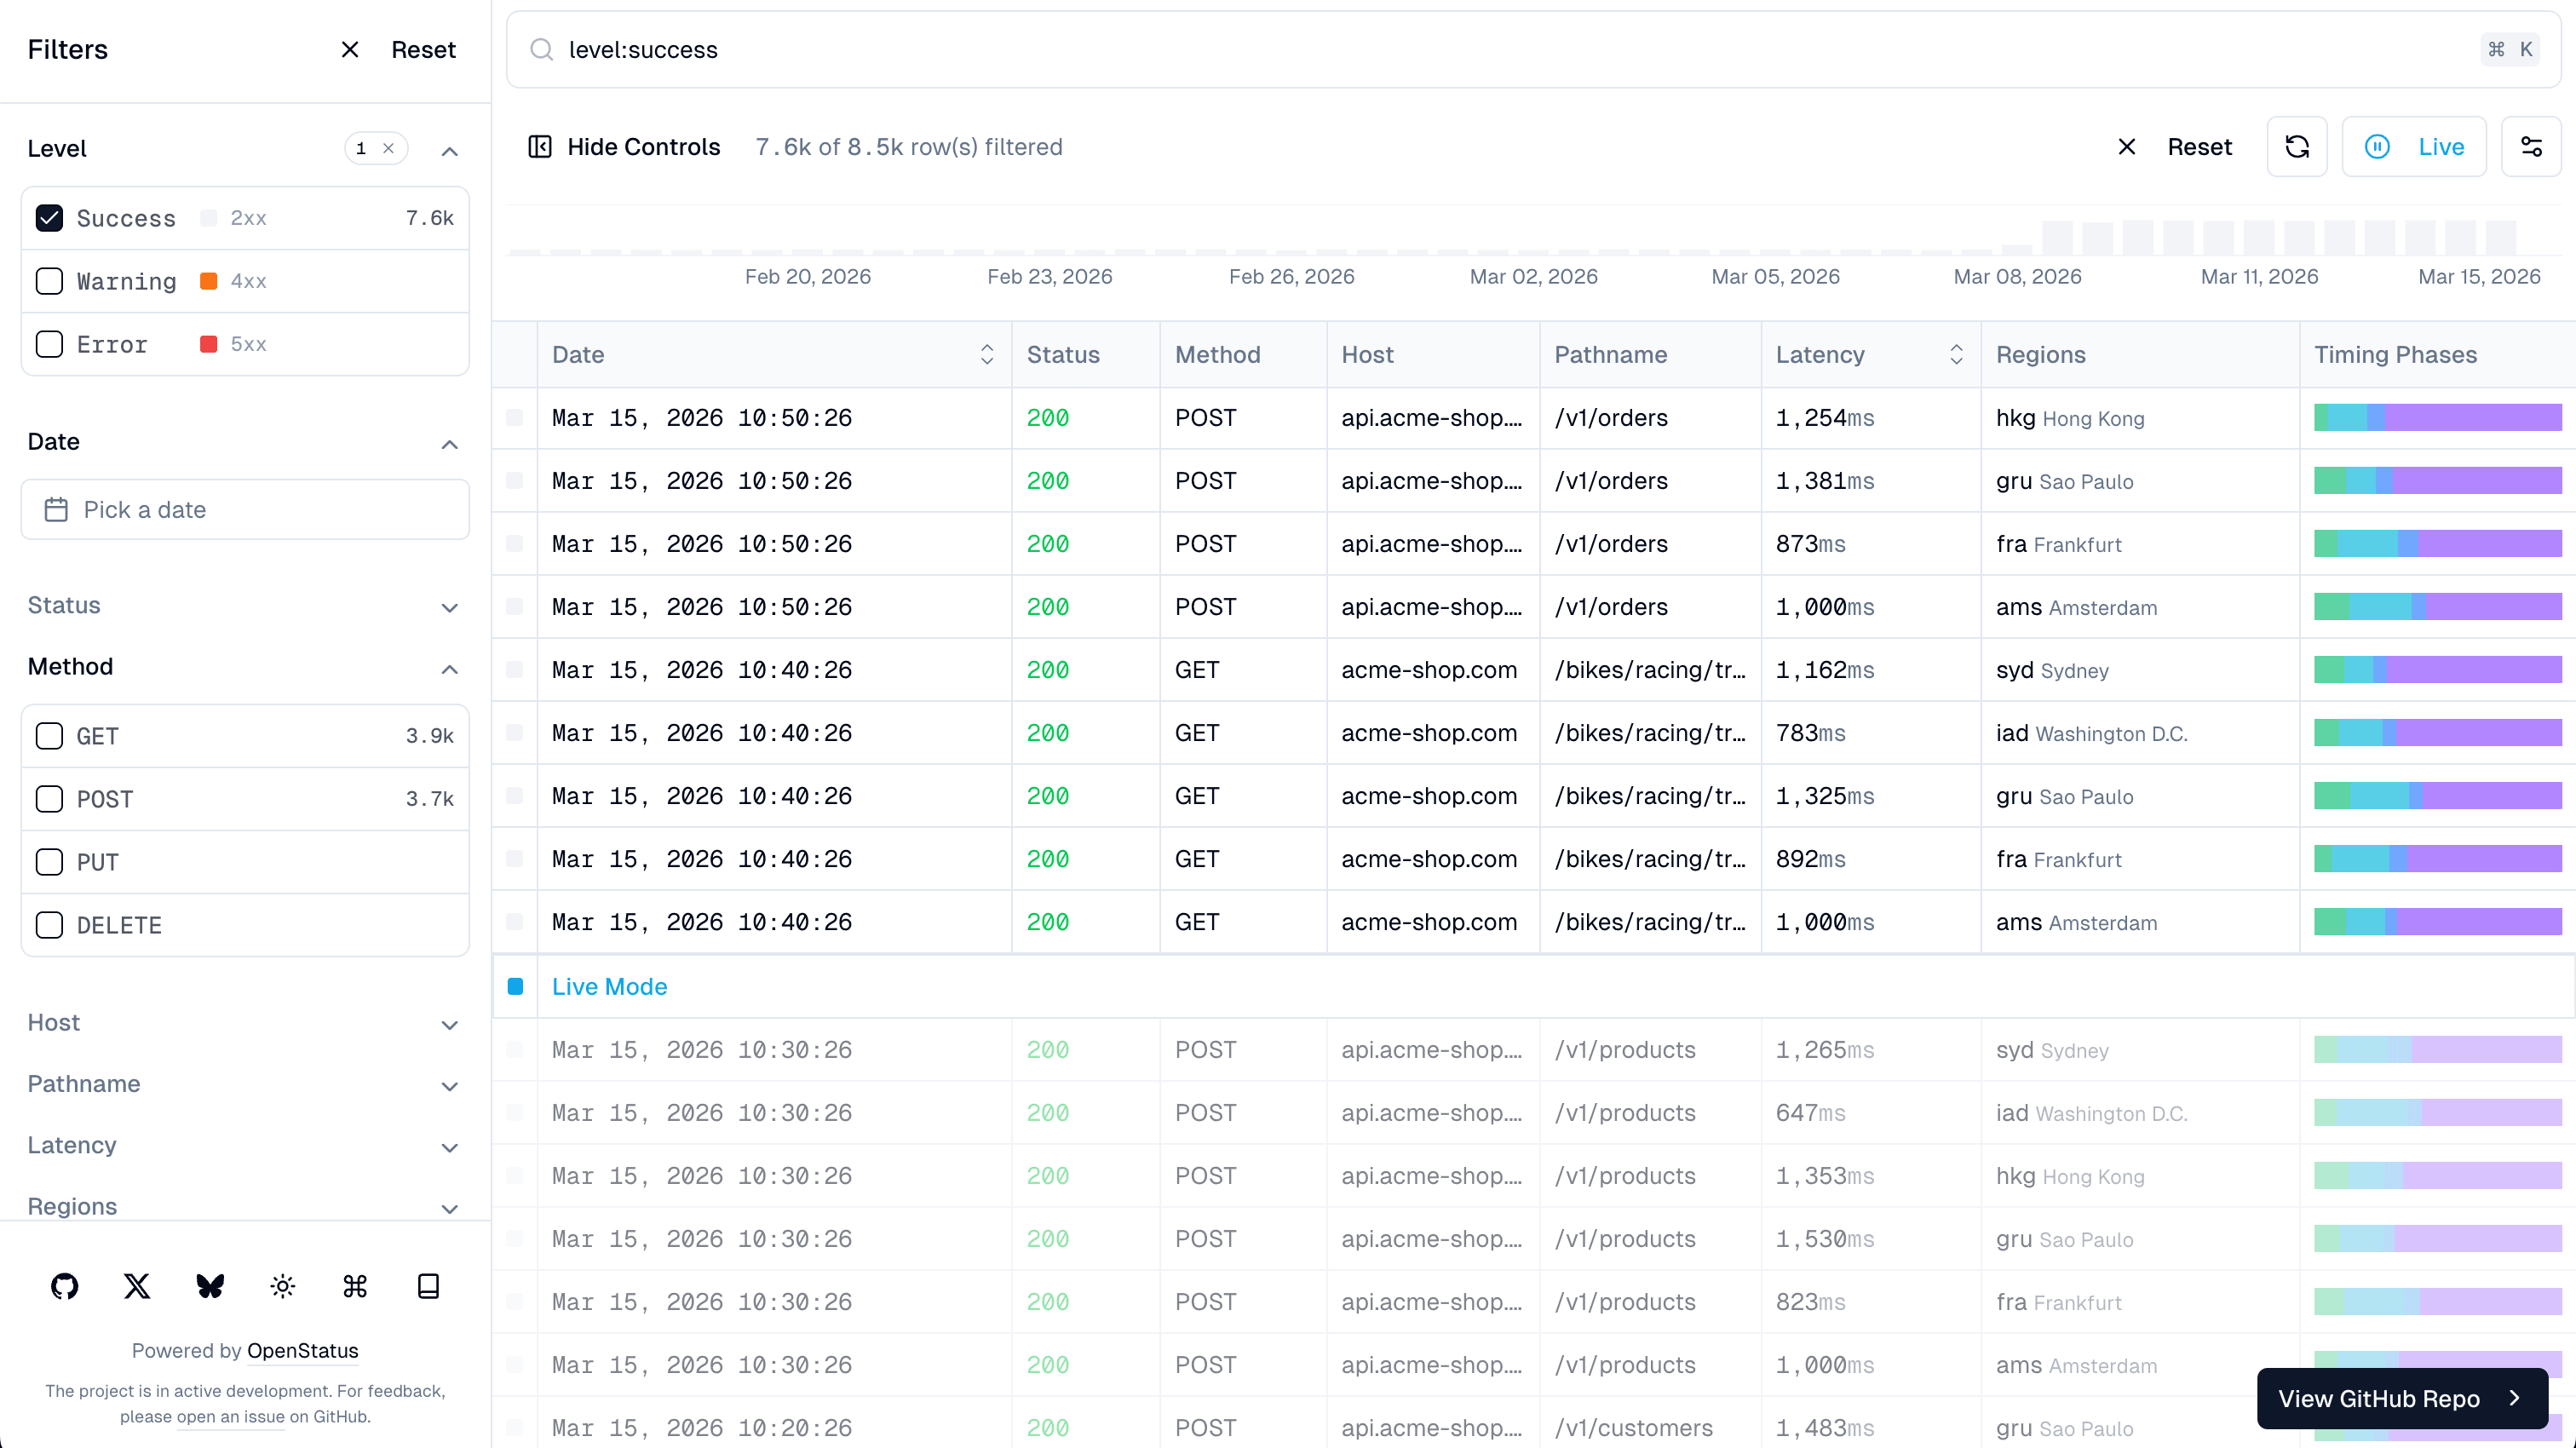Click the refresh data icon button

click(2297, 147)
